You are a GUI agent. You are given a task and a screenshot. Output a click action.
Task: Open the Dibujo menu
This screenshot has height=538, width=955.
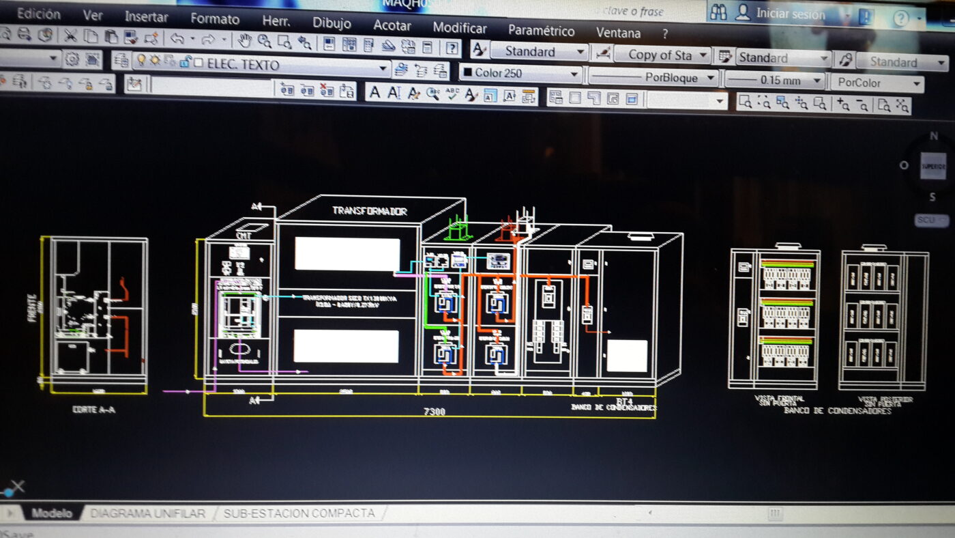point(332,23)
